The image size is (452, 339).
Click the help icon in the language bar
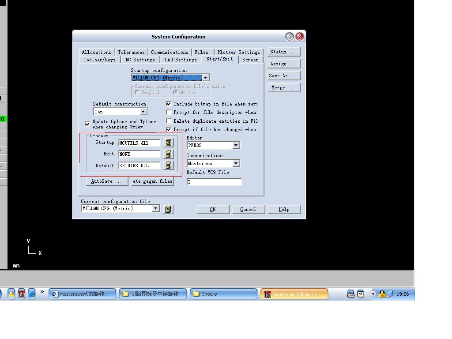[360, 294]
